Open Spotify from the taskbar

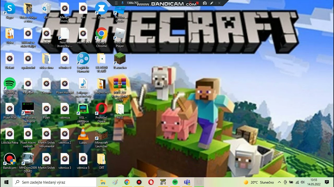tap(175, 182)
